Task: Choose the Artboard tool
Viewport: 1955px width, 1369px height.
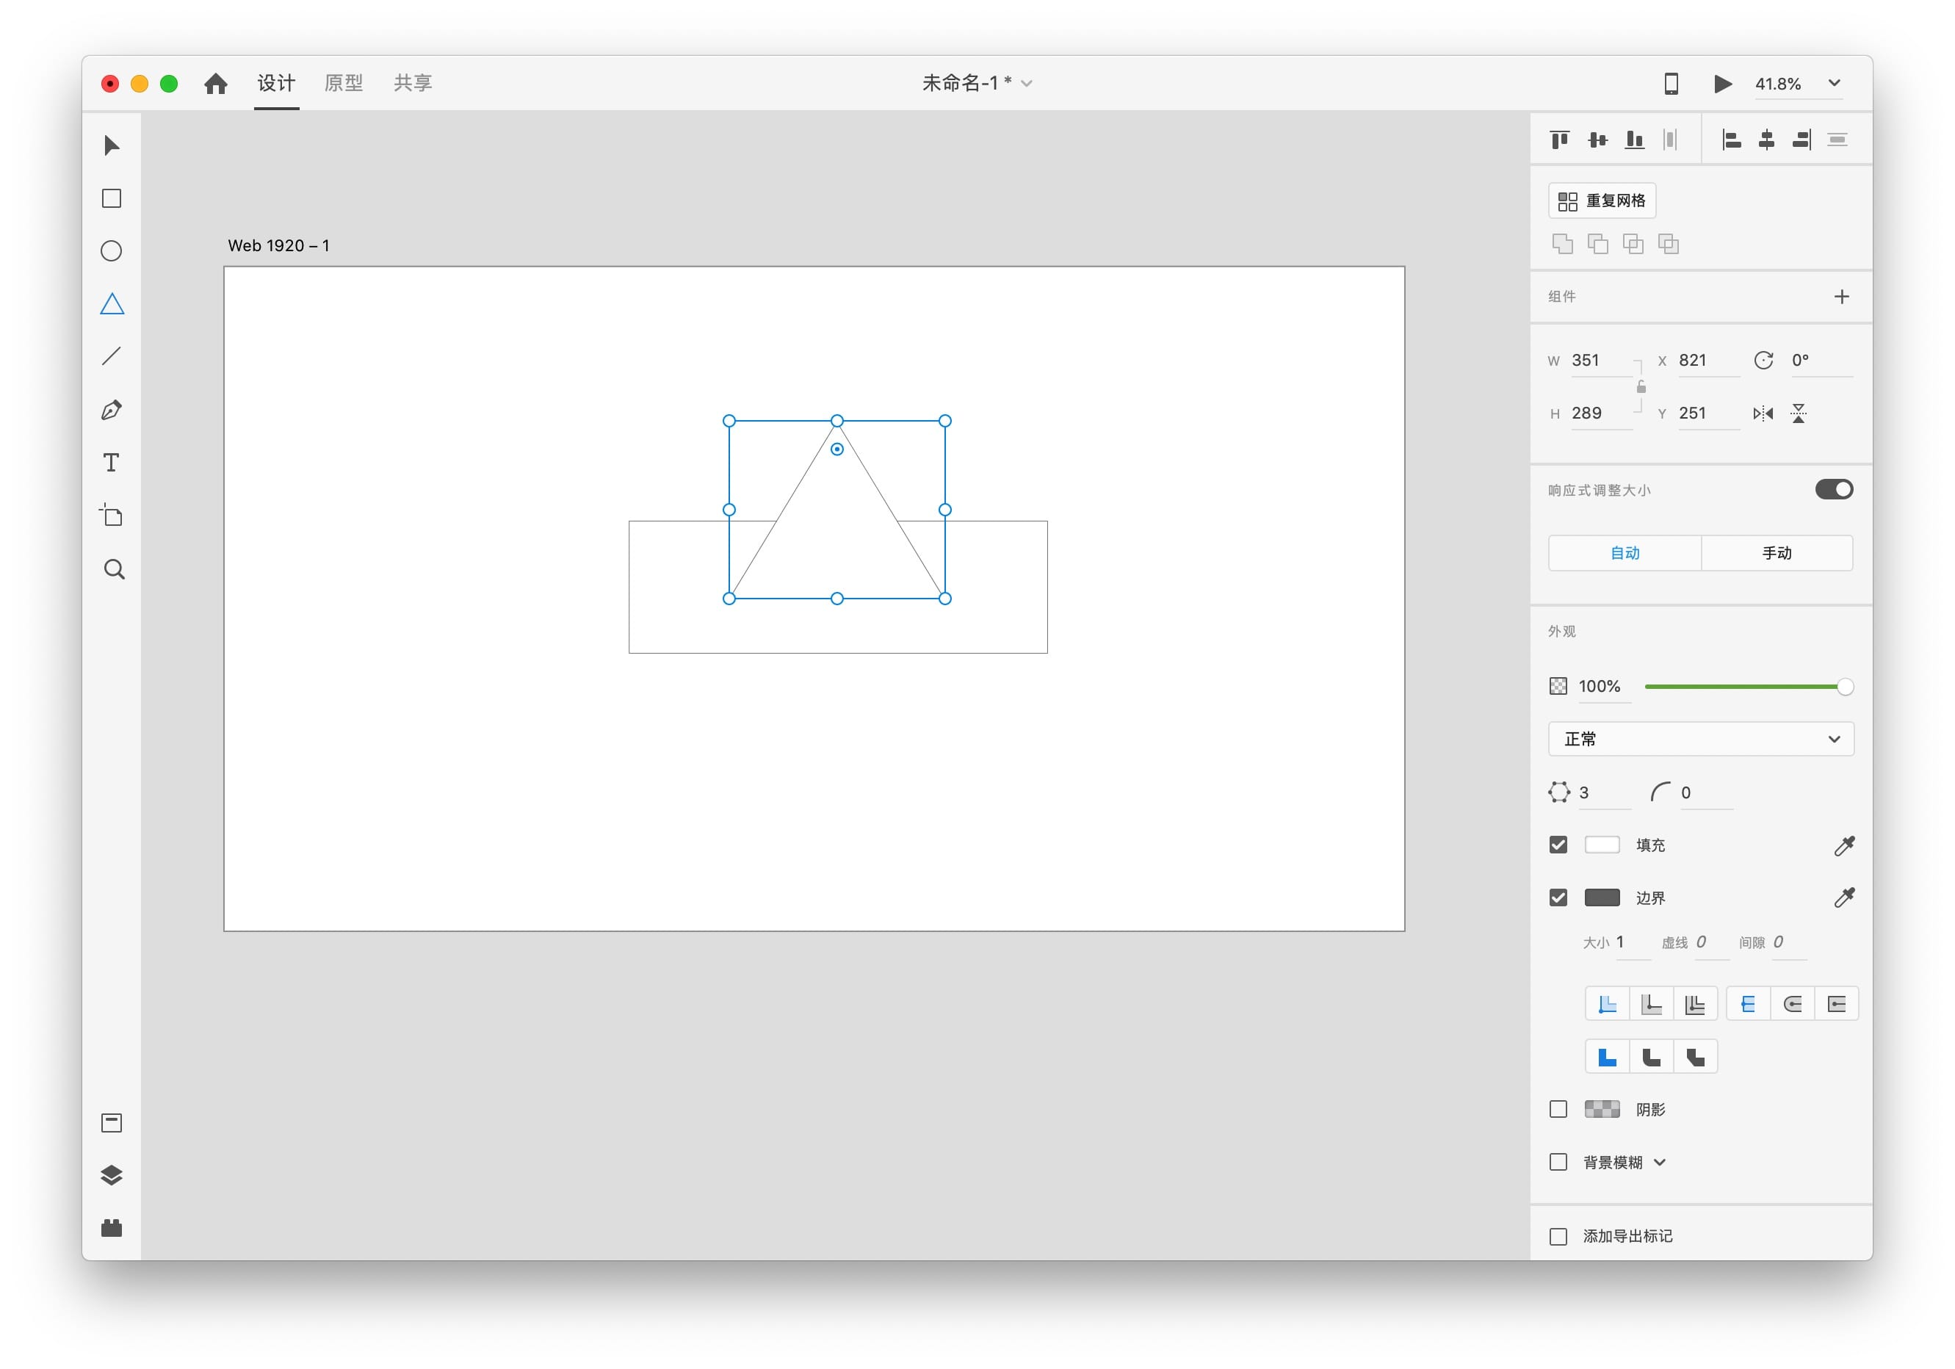Action: tap(112, 516)
